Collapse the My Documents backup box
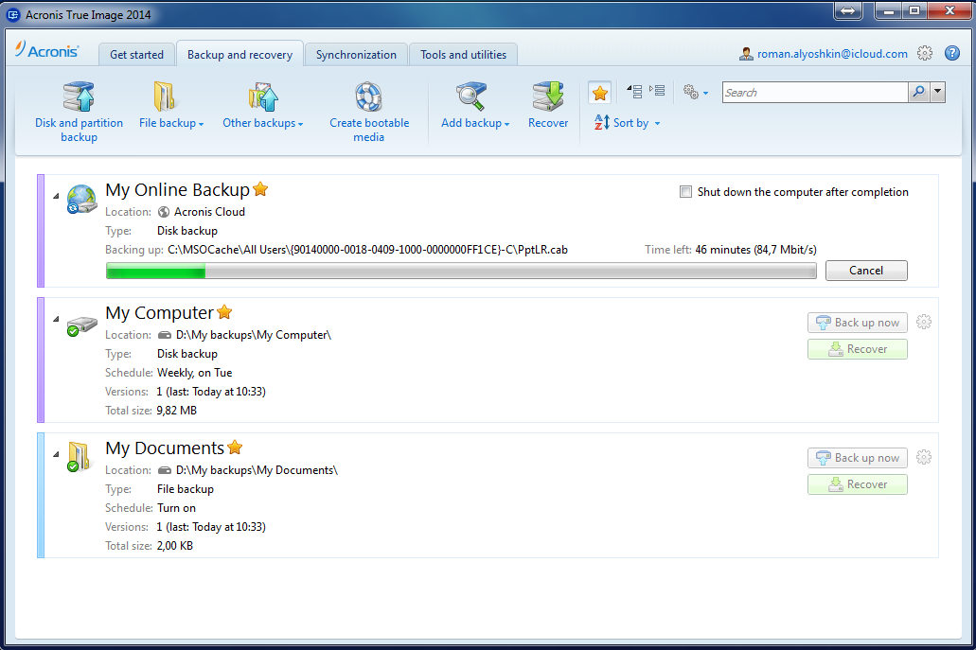The height and width of the screenshot is (650, 976). click(56, 454)
